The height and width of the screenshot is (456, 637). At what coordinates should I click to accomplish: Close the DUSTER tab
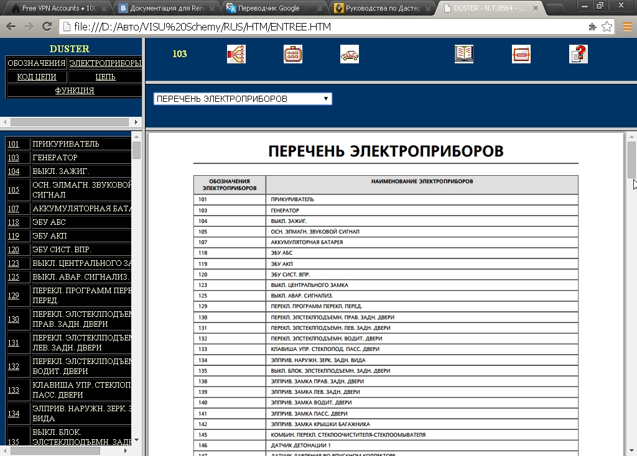536,8
